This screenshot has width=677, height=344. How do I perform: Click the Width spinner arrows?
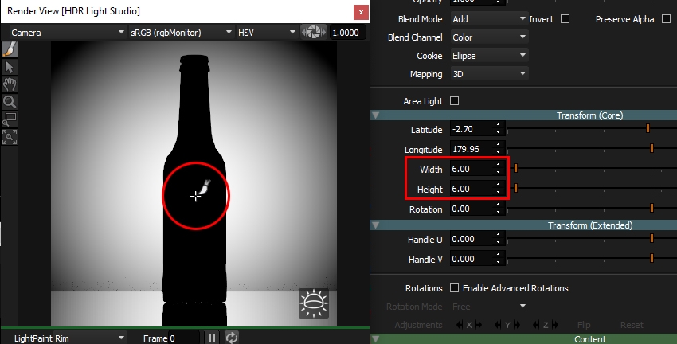pyautogui.click(x=499, y=169)
